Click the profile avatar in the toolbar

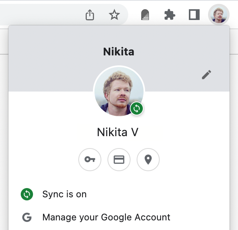coord(219,15)
